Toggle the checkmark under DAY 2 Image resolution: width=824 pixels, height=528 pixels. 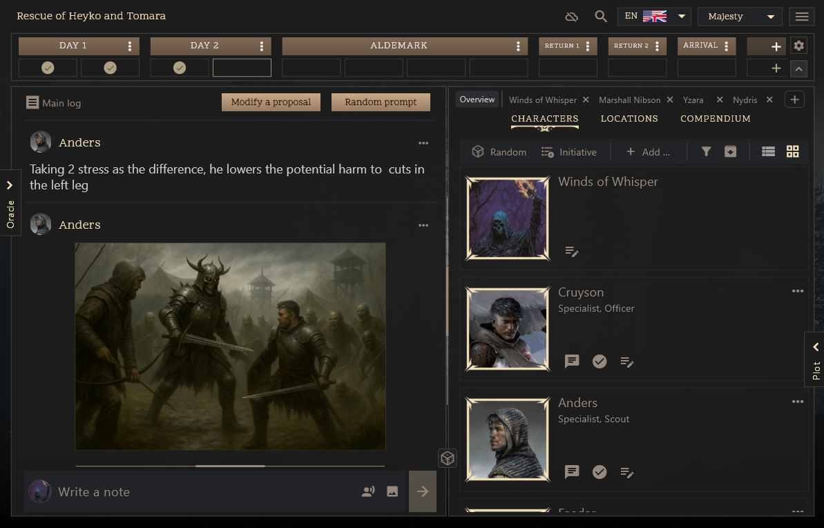[179, 67]
